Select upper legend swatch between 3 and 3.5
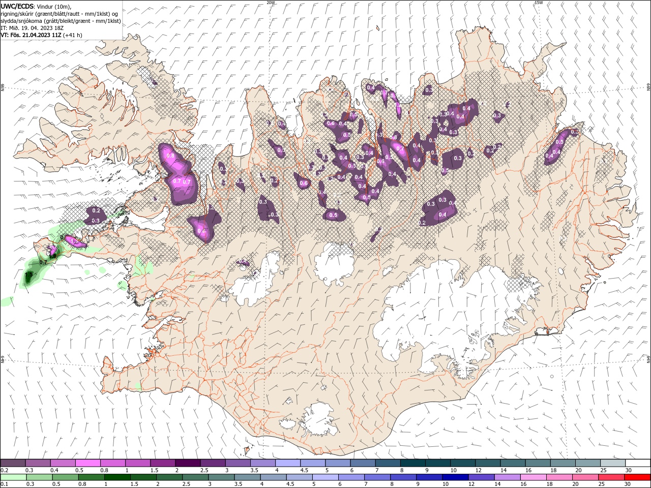 click(x=238, y=463)
